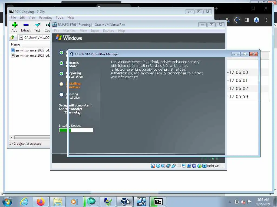Click recording indicator in VM status bar
This screenshot has height=207, width=277.
pyautogui.click(x=189, y=166)
